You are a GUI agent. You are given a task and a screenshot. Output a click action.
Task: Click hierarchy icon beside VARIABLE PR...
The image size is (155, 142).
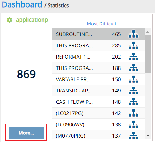134,79
